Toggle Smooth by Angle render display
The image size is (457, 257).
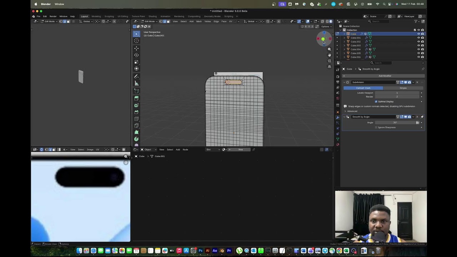tap(409, 117)
